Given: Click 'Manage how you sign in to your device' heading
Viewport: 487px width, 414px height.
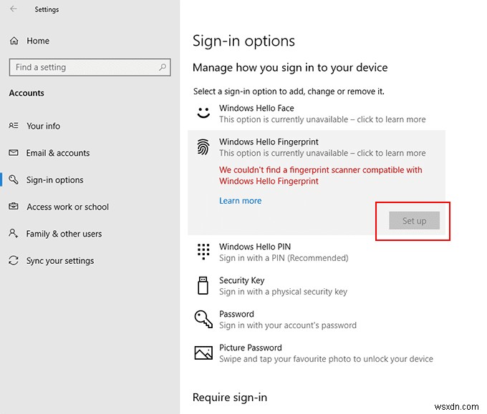Looking at the screenshot, I should coord(290,68).
